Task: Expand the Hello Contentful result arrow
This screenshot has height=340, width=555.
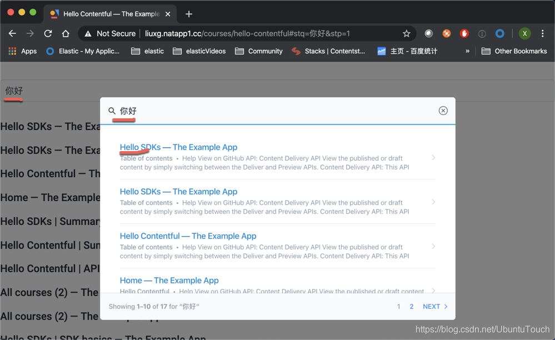Action: point(433,247)
